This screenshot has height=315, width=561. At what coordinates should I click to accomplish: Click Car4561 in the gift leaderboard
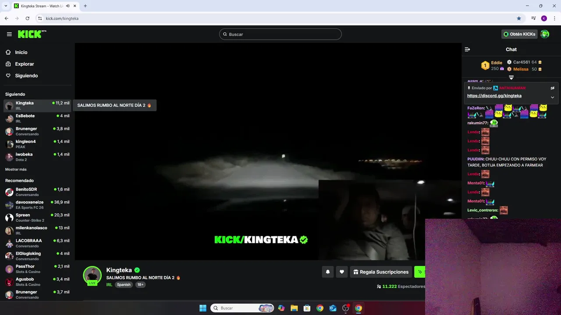pos(522,62)
